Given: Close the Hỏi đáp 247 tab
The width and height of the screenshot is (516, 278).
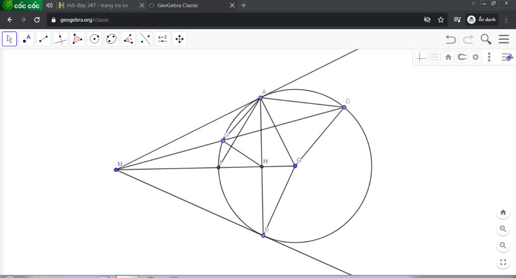Looking at the screenshot, I should pyautogui.click(x=142, y=5).
